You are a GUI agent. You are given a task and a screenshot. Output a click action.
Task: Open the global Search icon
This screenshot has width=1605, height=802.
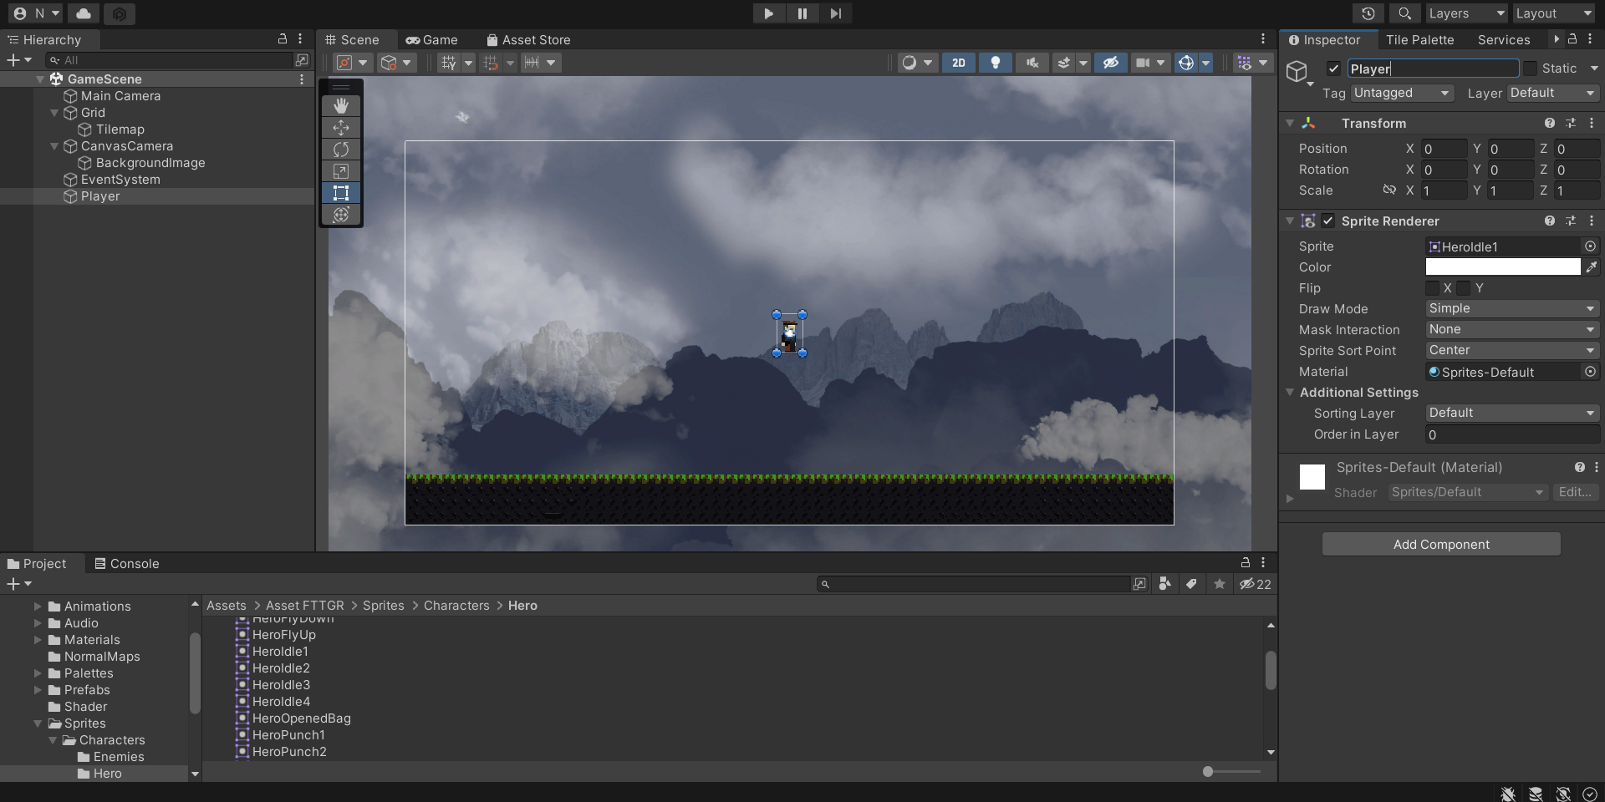[1404, 13]
